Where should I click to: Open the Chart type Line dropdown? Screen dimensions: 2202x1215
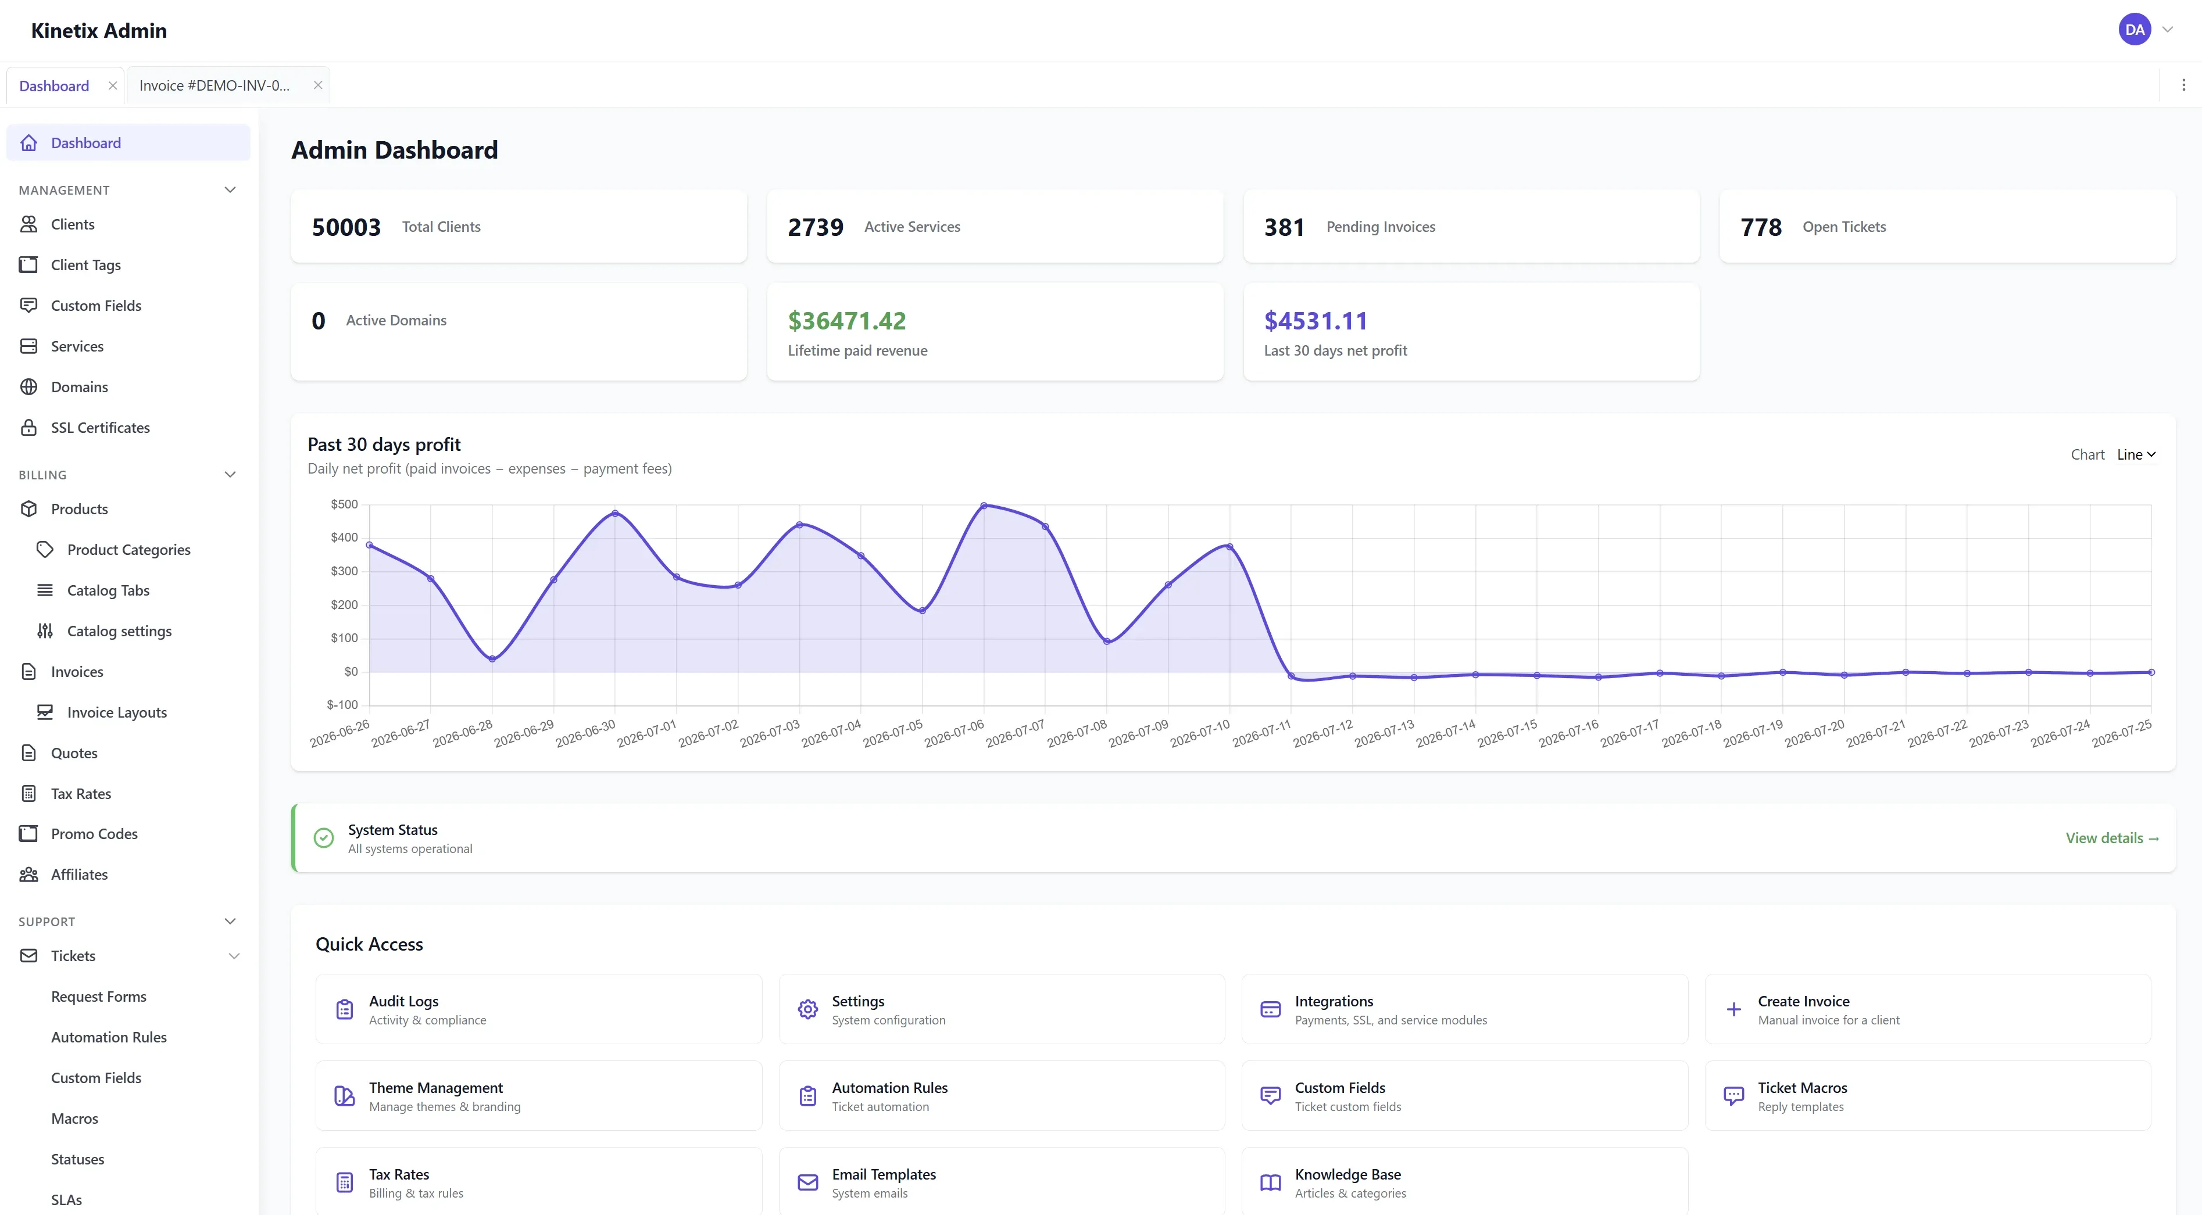coord(2136,454)
